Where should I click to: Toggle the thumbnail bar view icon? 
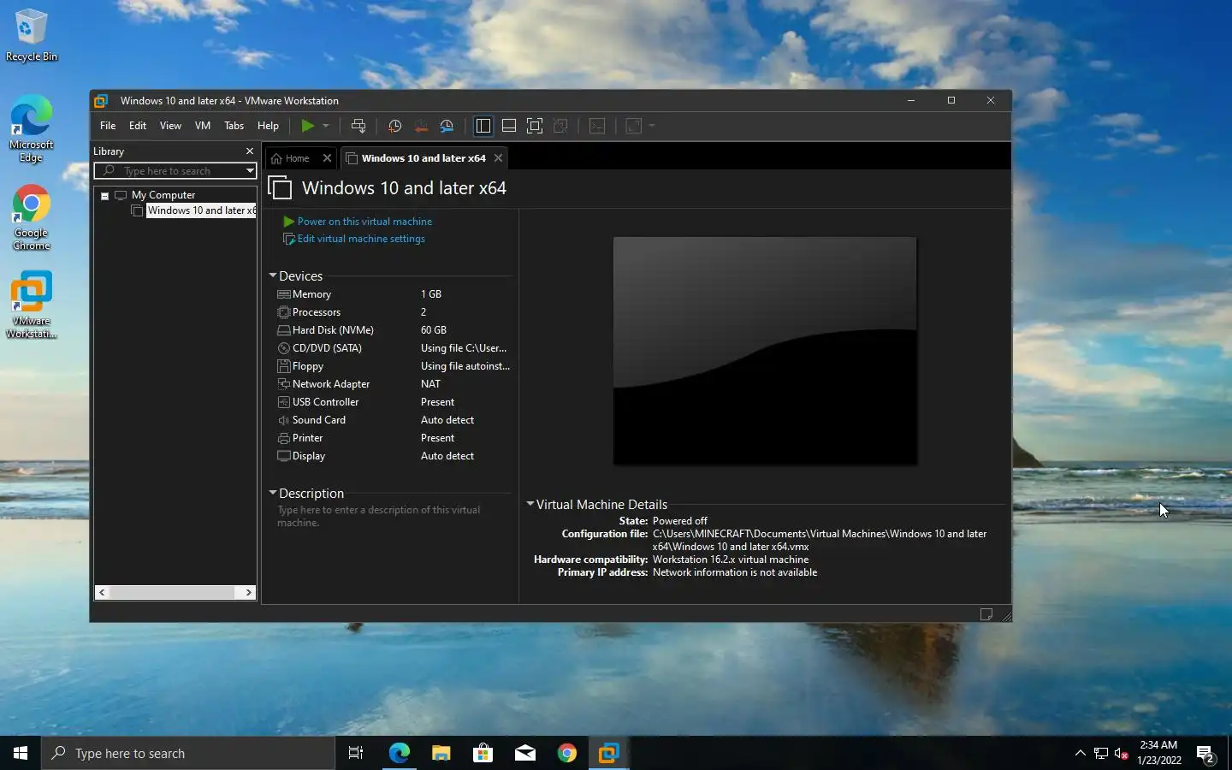[x=509, y=126]
